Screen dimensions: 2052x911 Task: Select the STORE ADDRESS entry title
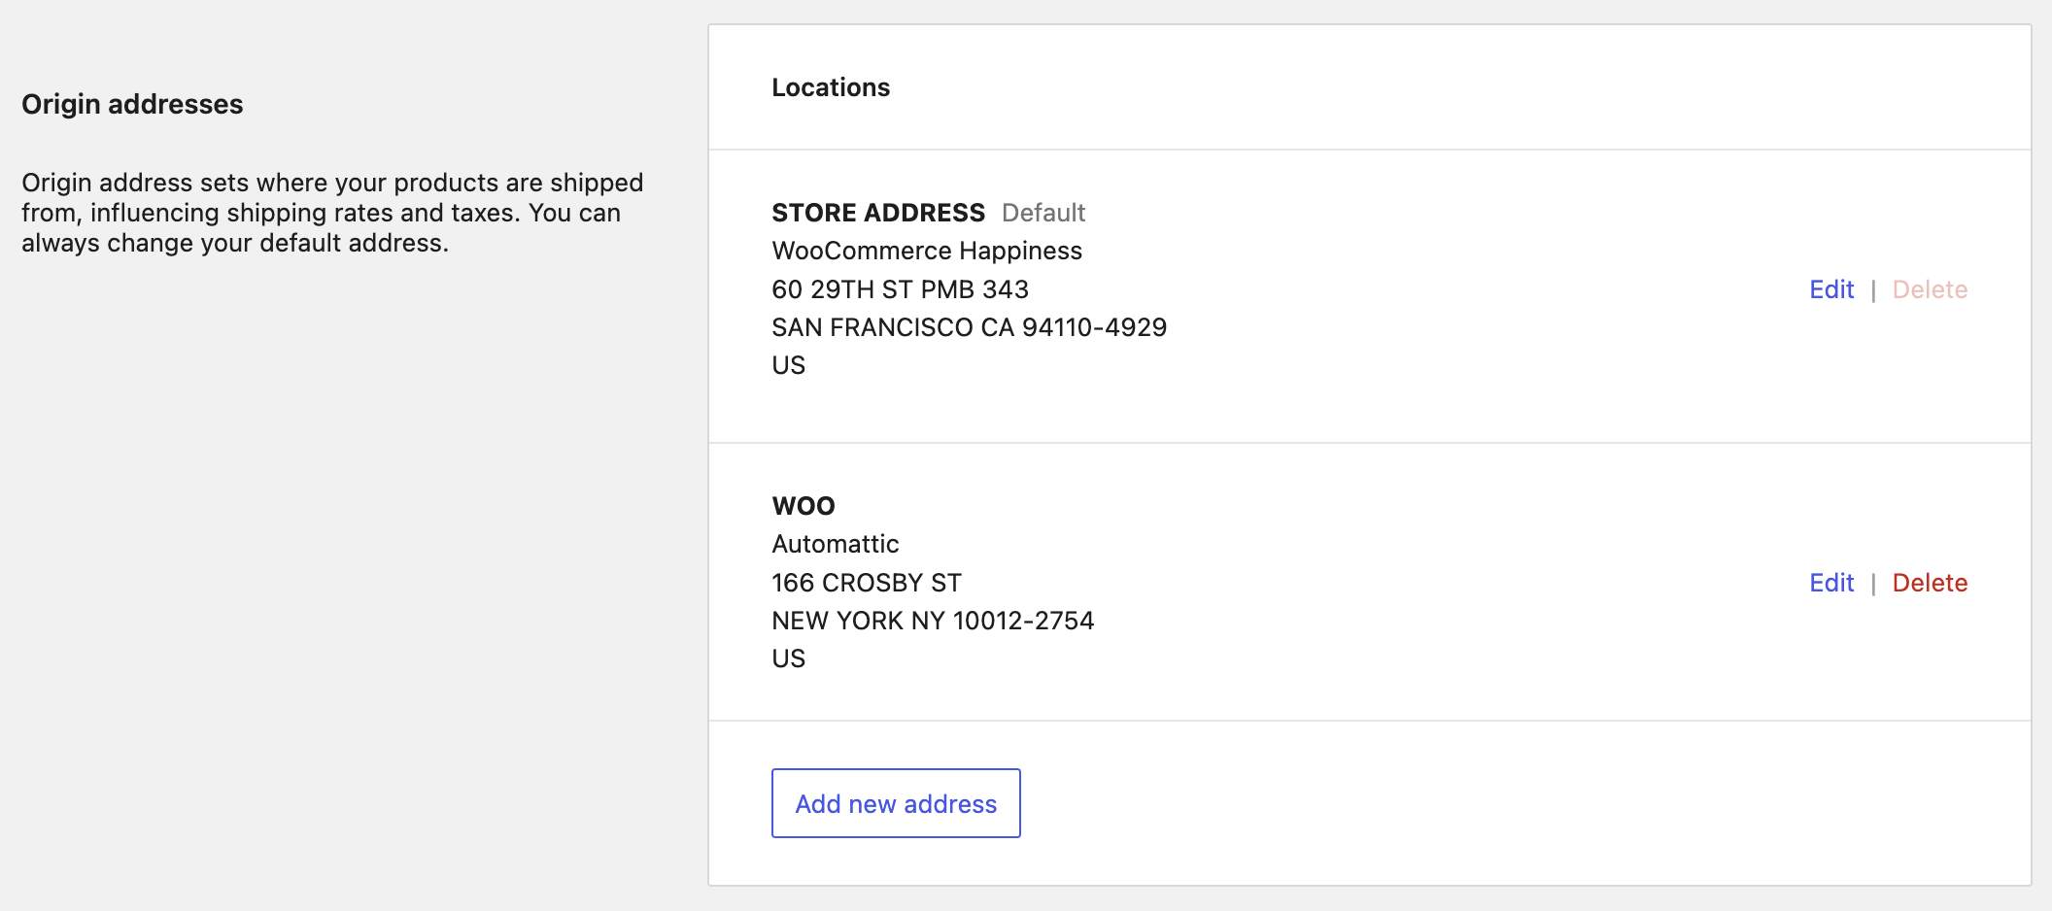(x=877, y=213)
